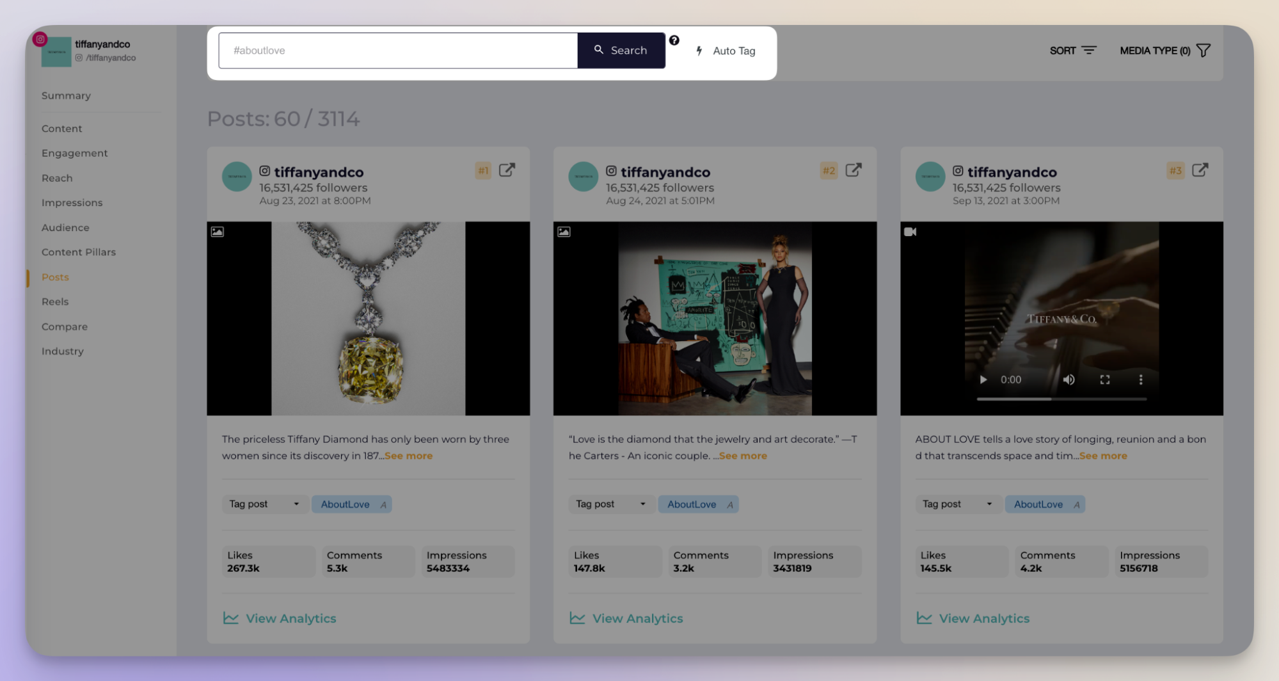Click avatar on the Aug 24 post
The image size is (1279, 681).
(584, 177)
